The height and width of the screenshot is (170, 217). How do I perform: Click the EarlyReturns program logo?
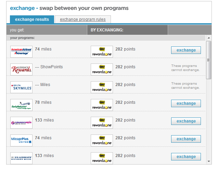pos(21,105)
